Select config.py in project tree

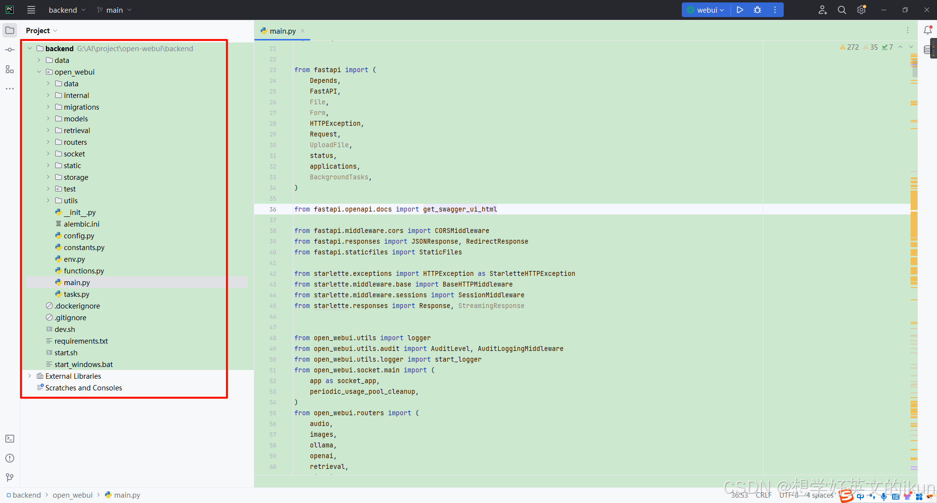[x=79, y=236]
